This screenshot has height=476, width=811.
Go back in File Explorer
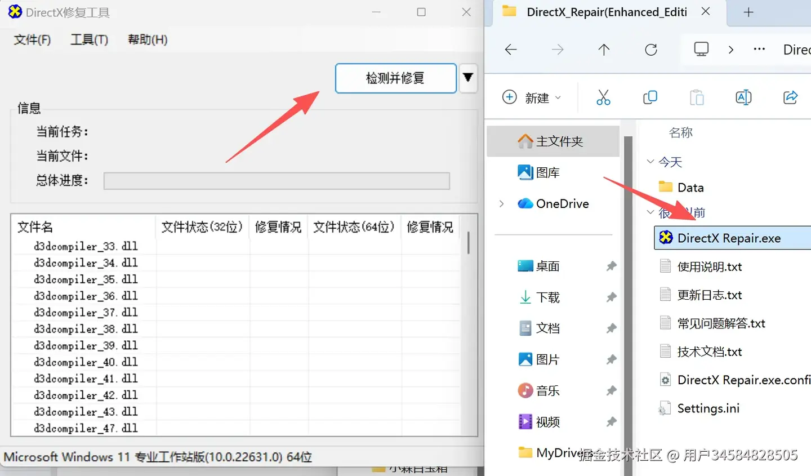(511, 50)
